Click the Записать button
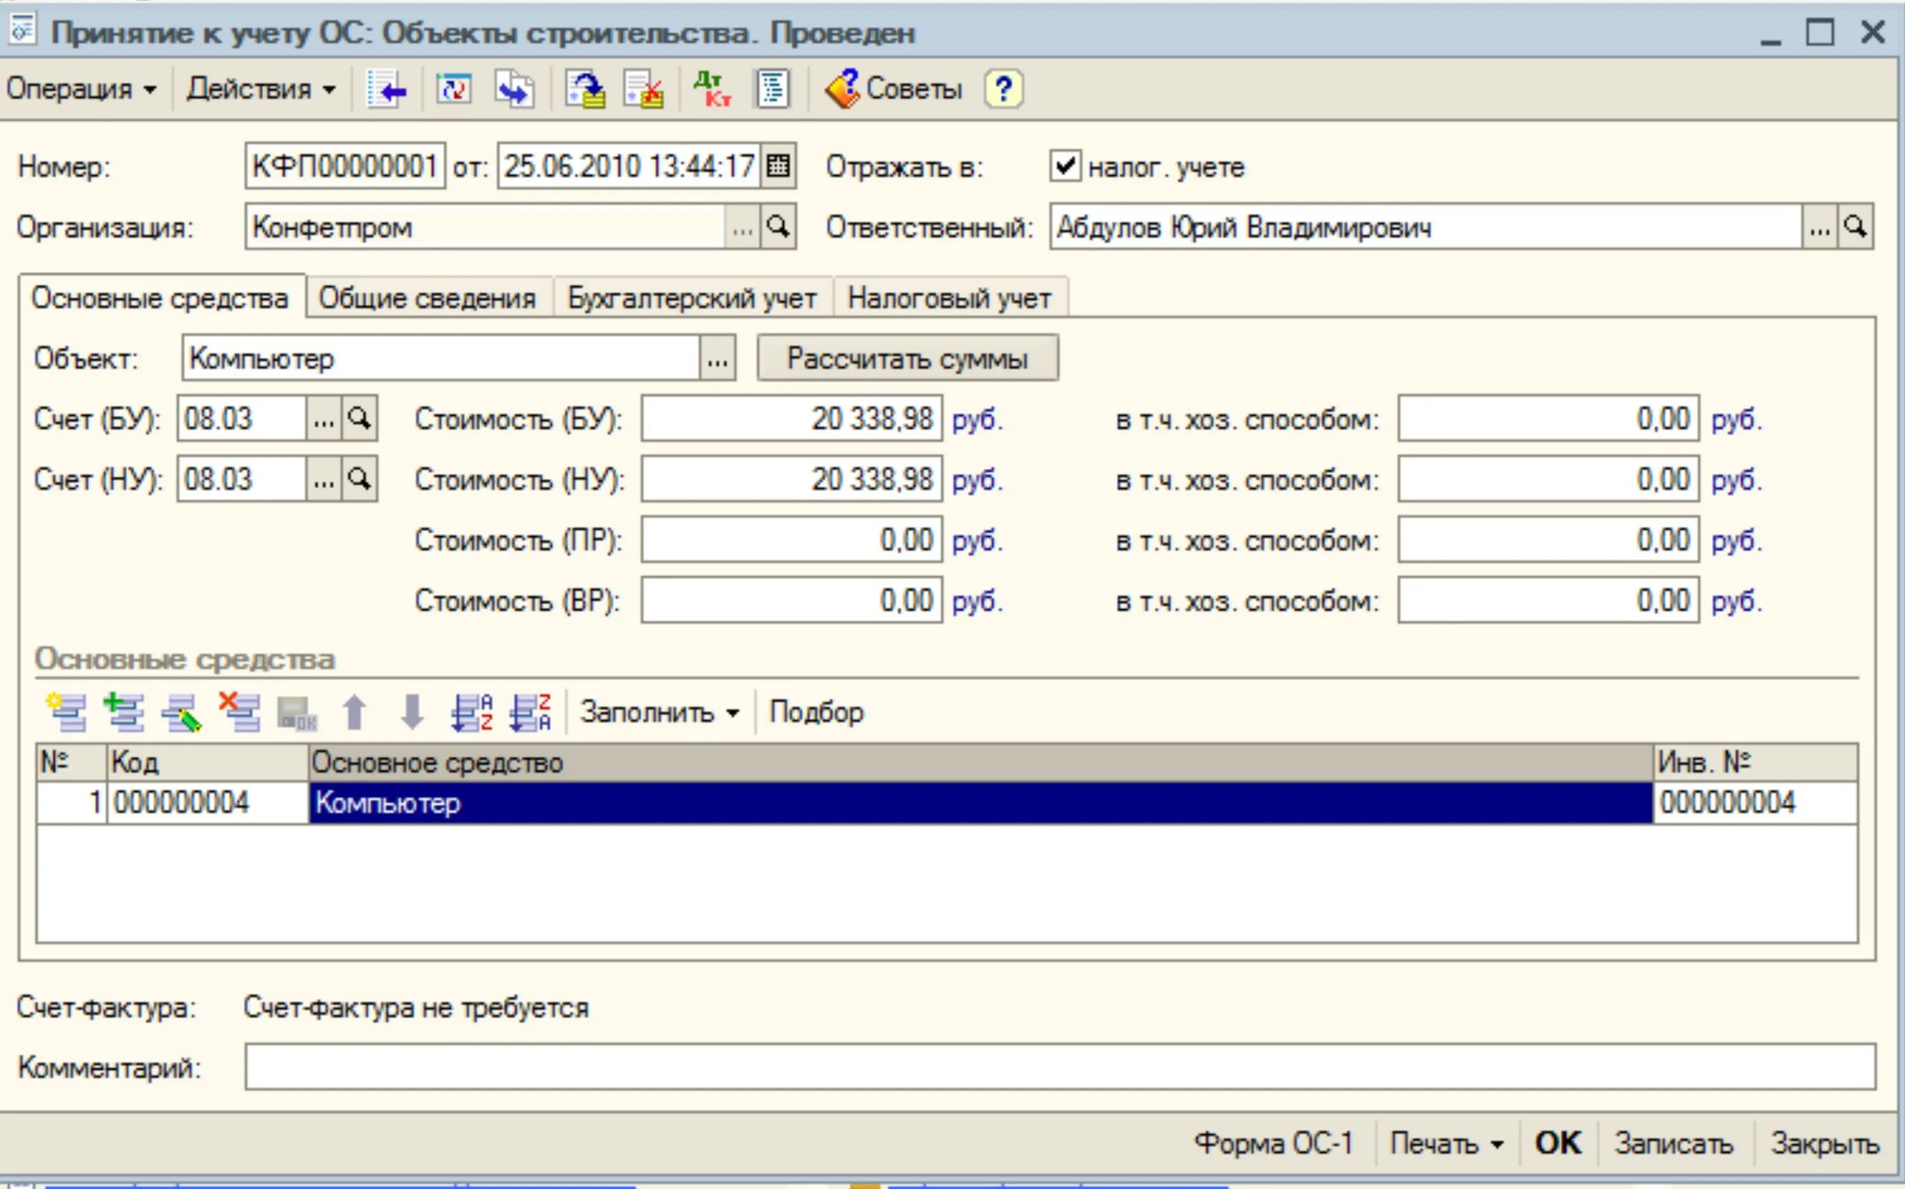The image size is (1905, 1189). (1673, 1143)
